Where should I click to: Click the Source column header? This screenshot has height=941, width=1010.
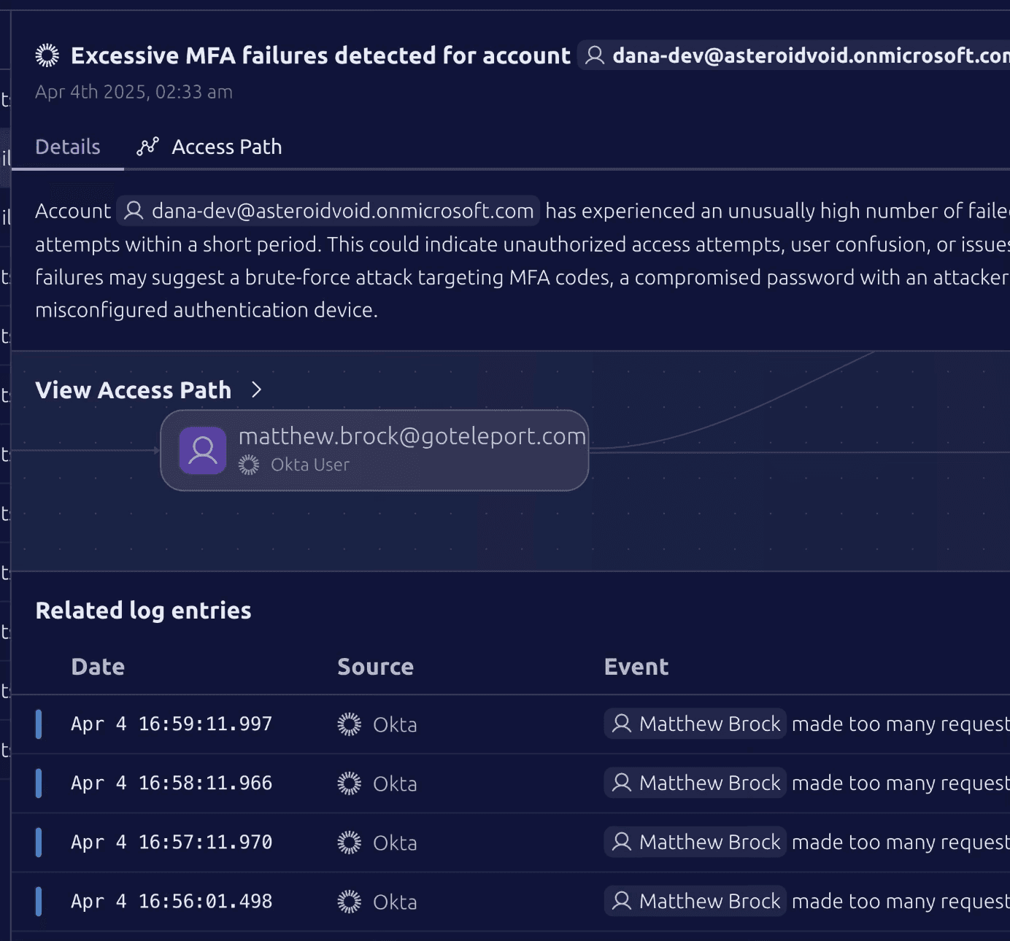click(x=375, y=667)
